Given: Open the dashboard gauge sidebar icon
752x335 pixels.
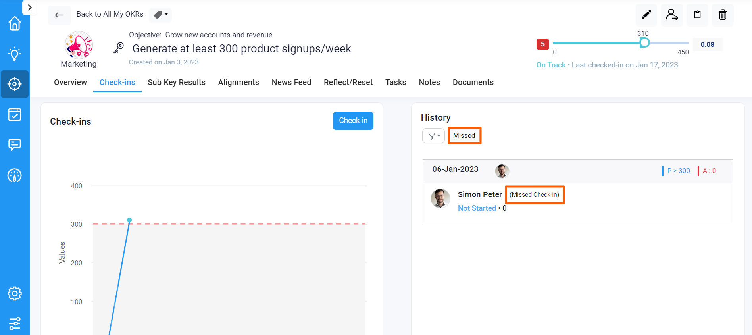Looking at the screenshot, I should point(15,175).
